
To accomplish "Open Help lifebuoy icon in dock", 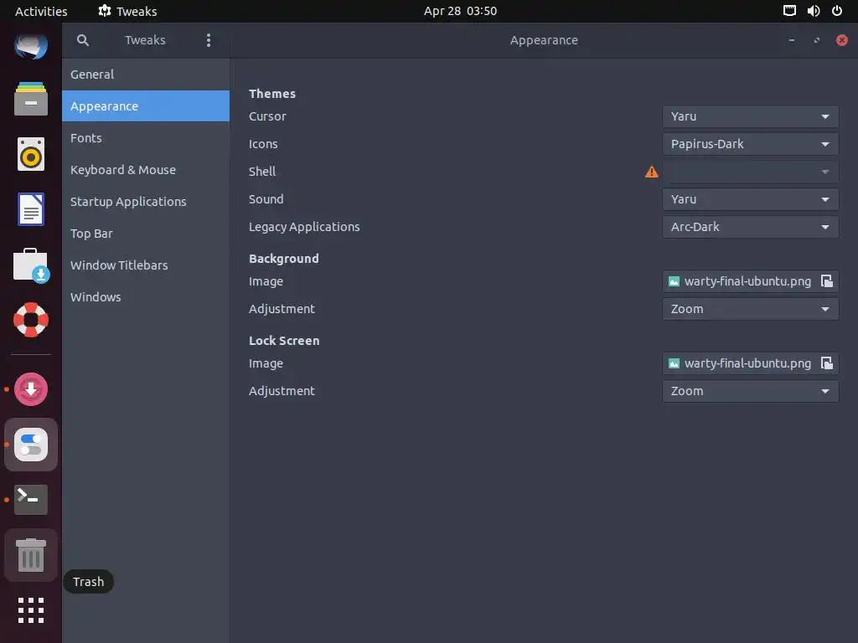I will click(31, 319).
